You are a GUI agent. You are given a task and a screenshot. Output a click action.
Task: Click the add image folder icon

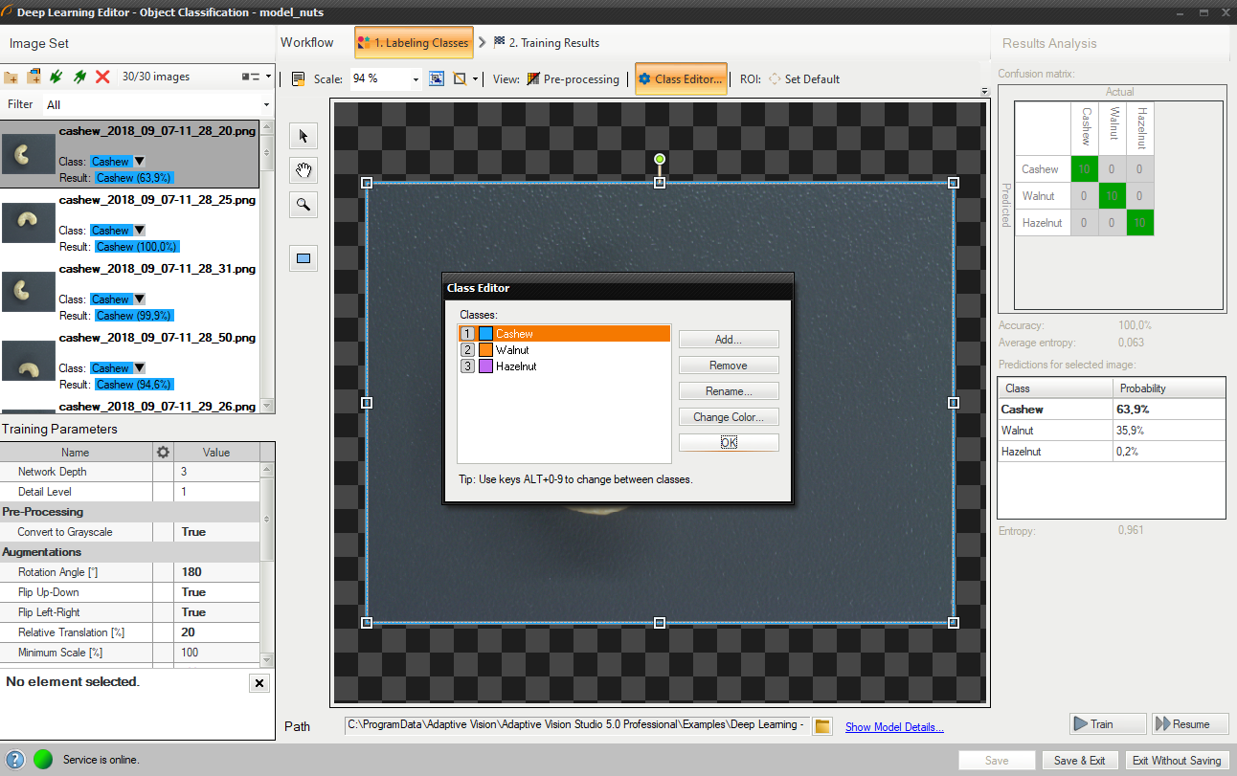coord(11,77)
